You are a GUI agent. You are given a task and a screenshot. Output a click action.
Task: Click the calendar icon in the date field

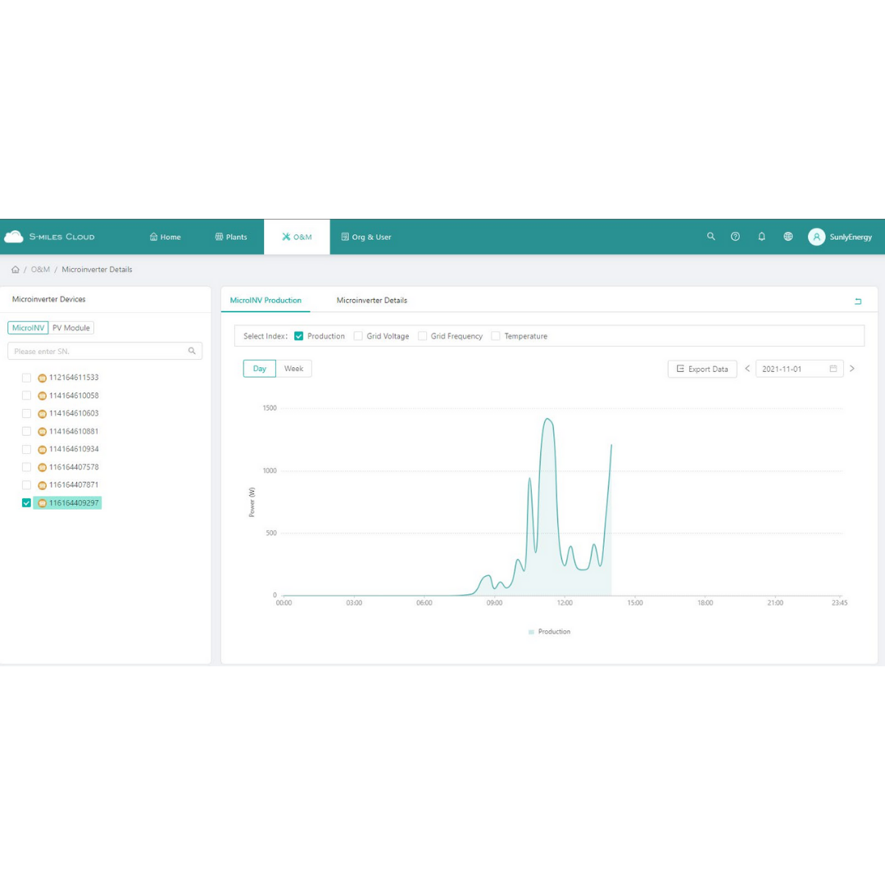point(834,369)
